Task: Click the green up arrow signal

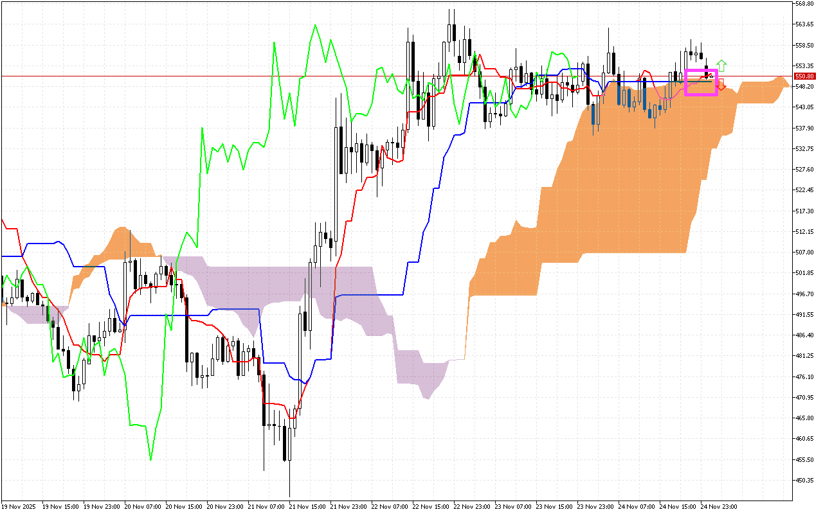Action: (721, 65)
